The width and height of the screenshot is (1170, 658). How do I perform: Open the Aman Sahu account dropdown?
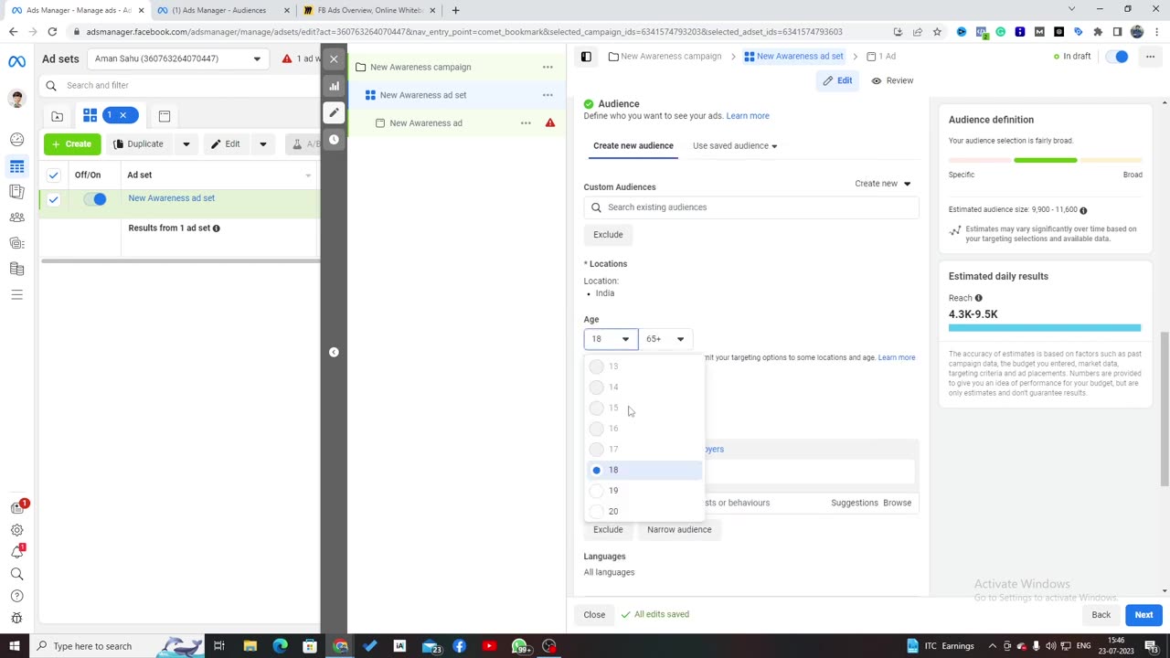click(178, 58)
